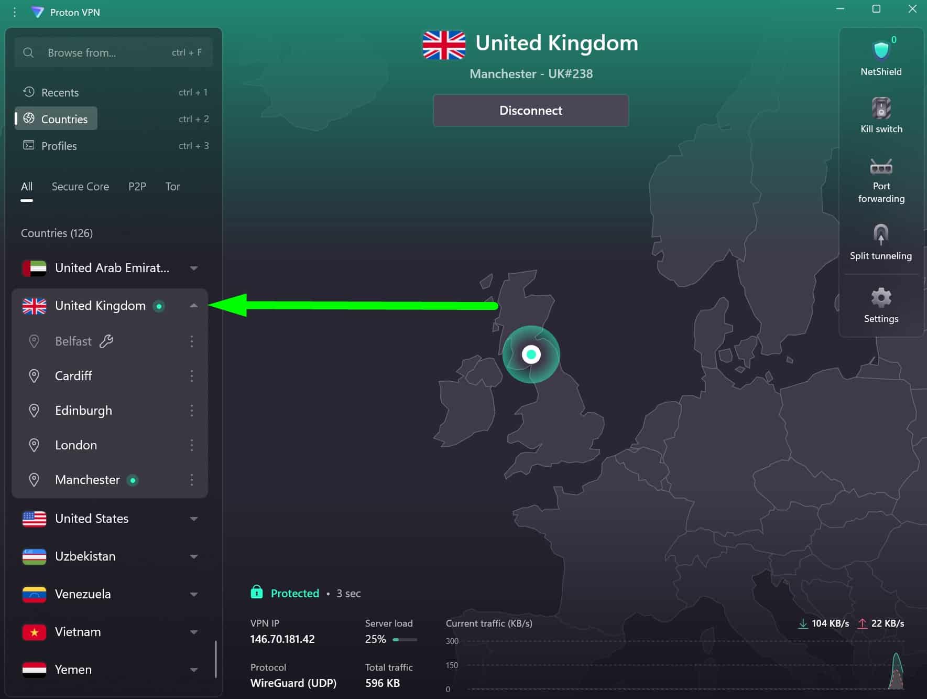
Task: Click the 22 KB/s upload speed
Action: pyautogui.click(x=887, y=623)
